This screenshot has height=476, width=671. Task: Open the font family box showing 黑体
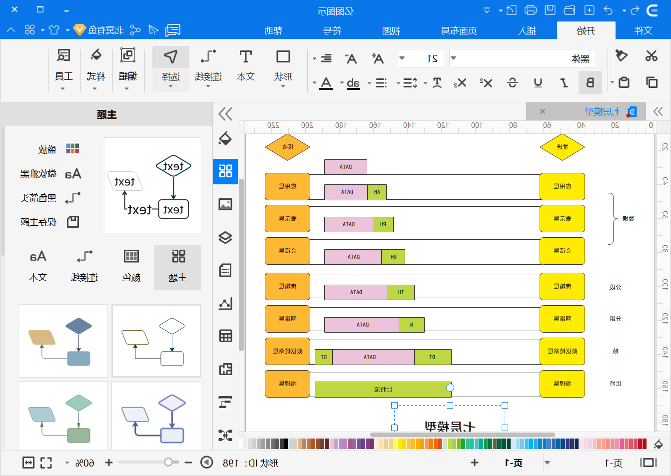pos(523,58)
